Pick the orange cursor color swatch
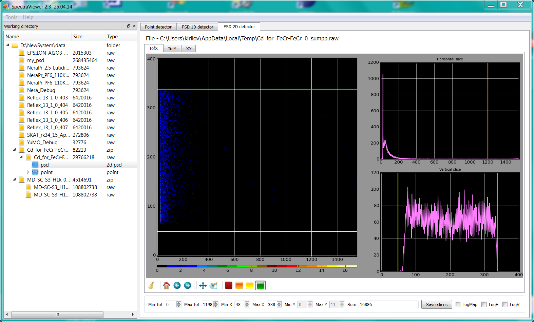 click(239, 285)
